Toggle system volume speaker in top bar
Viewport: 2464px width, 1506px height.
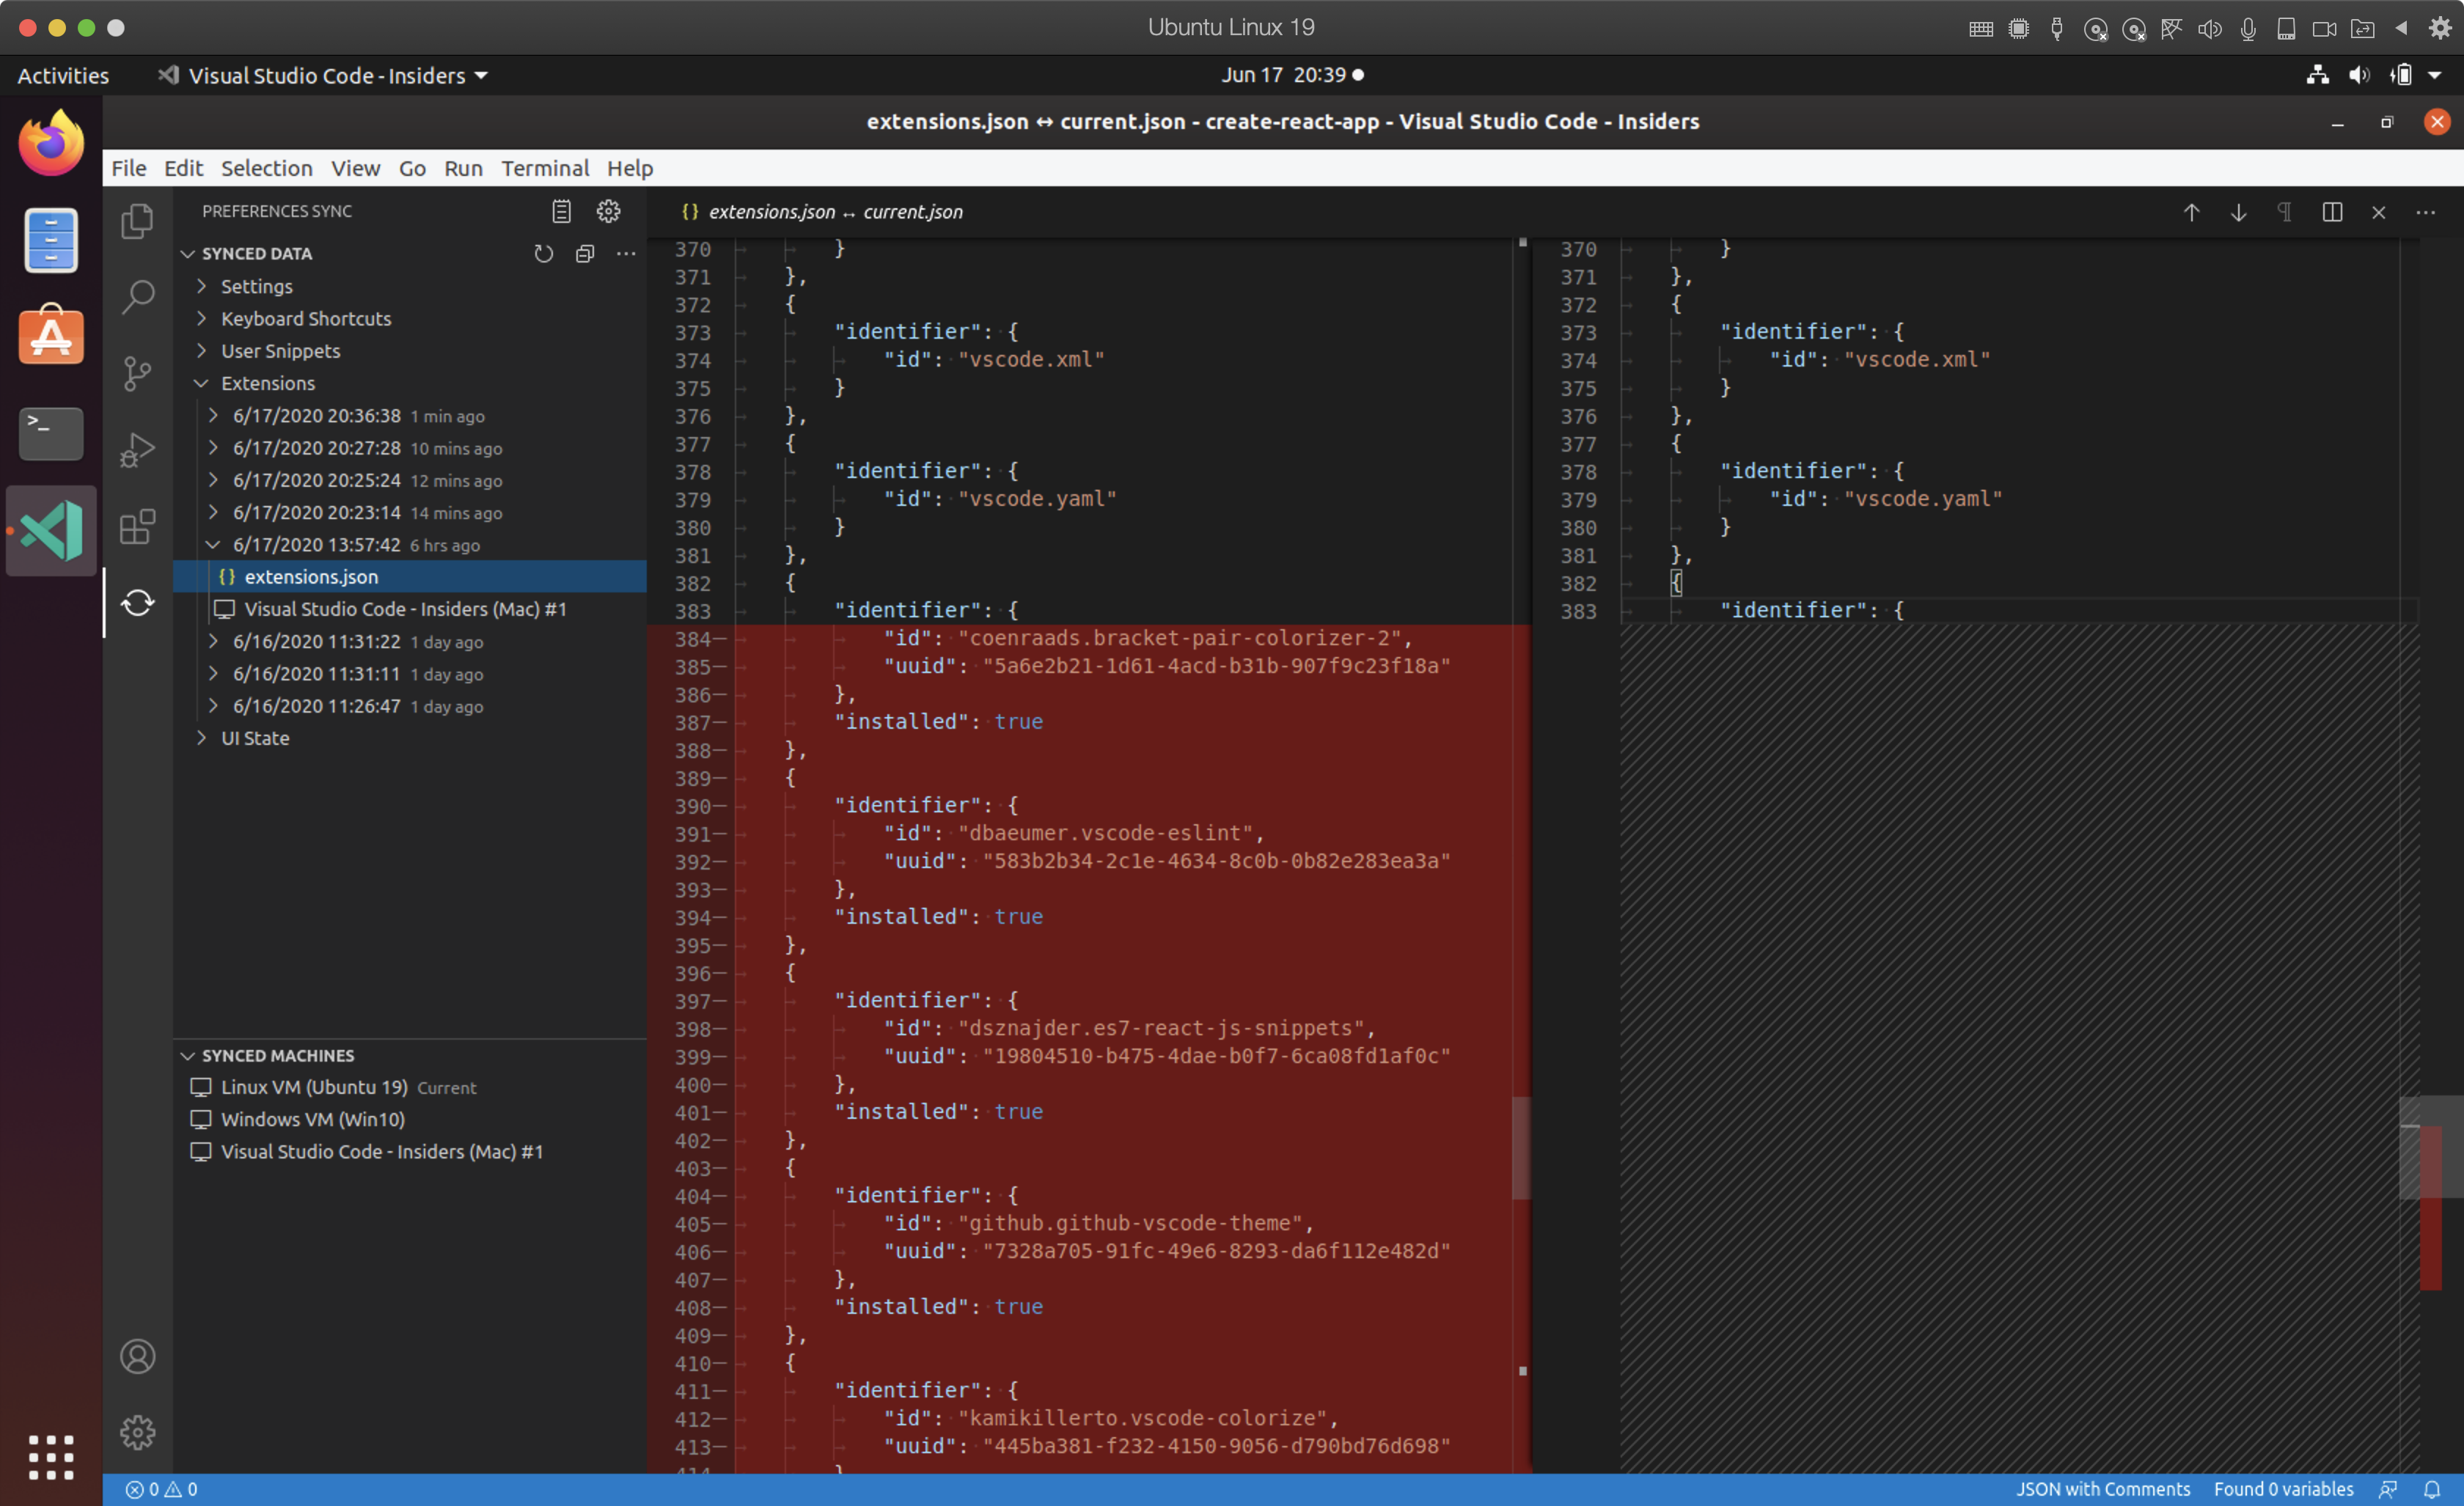(2358, 75)
